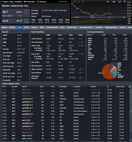Image resolution: width=132 pixels, height=142 pixels.
Task: Select the Apr05(W) 32.5 C trade row
Action: click(x=65, y=123)
